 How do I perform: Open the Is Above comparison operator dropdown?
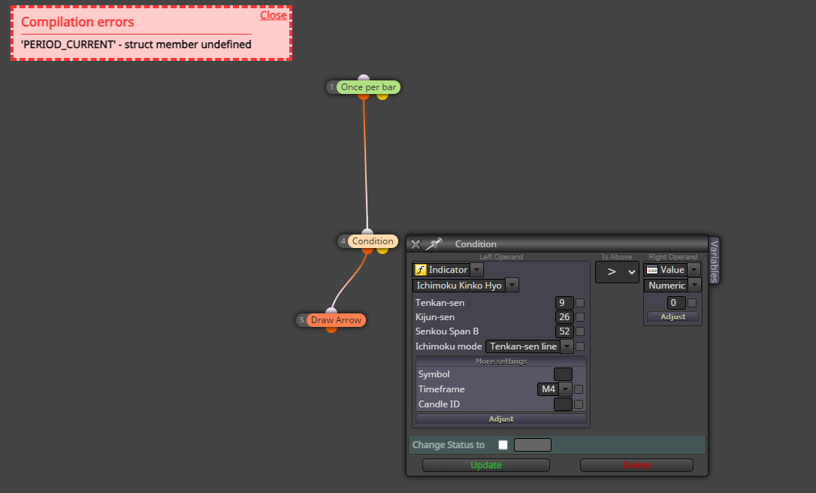[617, 272]
